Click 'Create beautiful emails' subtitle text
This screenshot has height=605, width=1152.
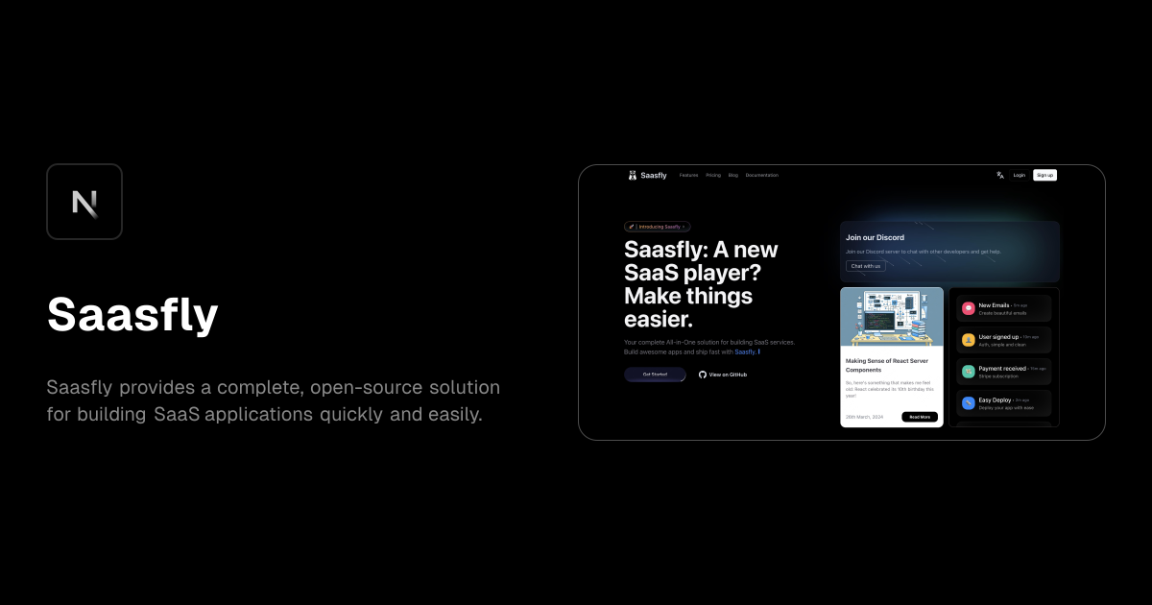1002,313
